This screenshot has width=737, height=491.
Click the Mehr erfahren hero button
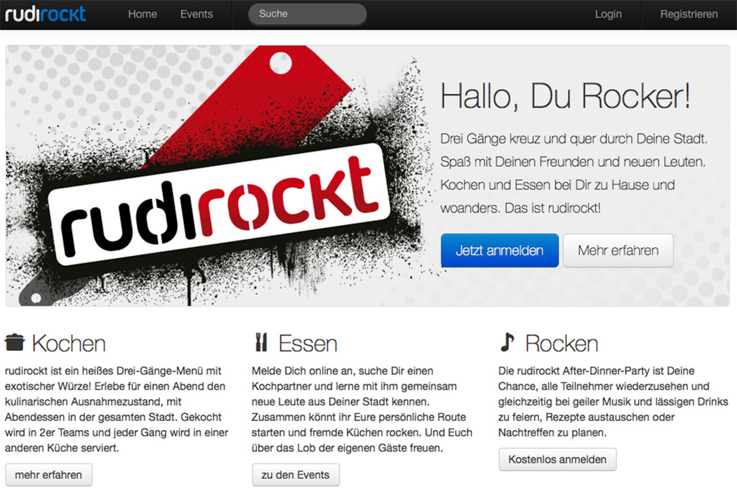point(618,250)
